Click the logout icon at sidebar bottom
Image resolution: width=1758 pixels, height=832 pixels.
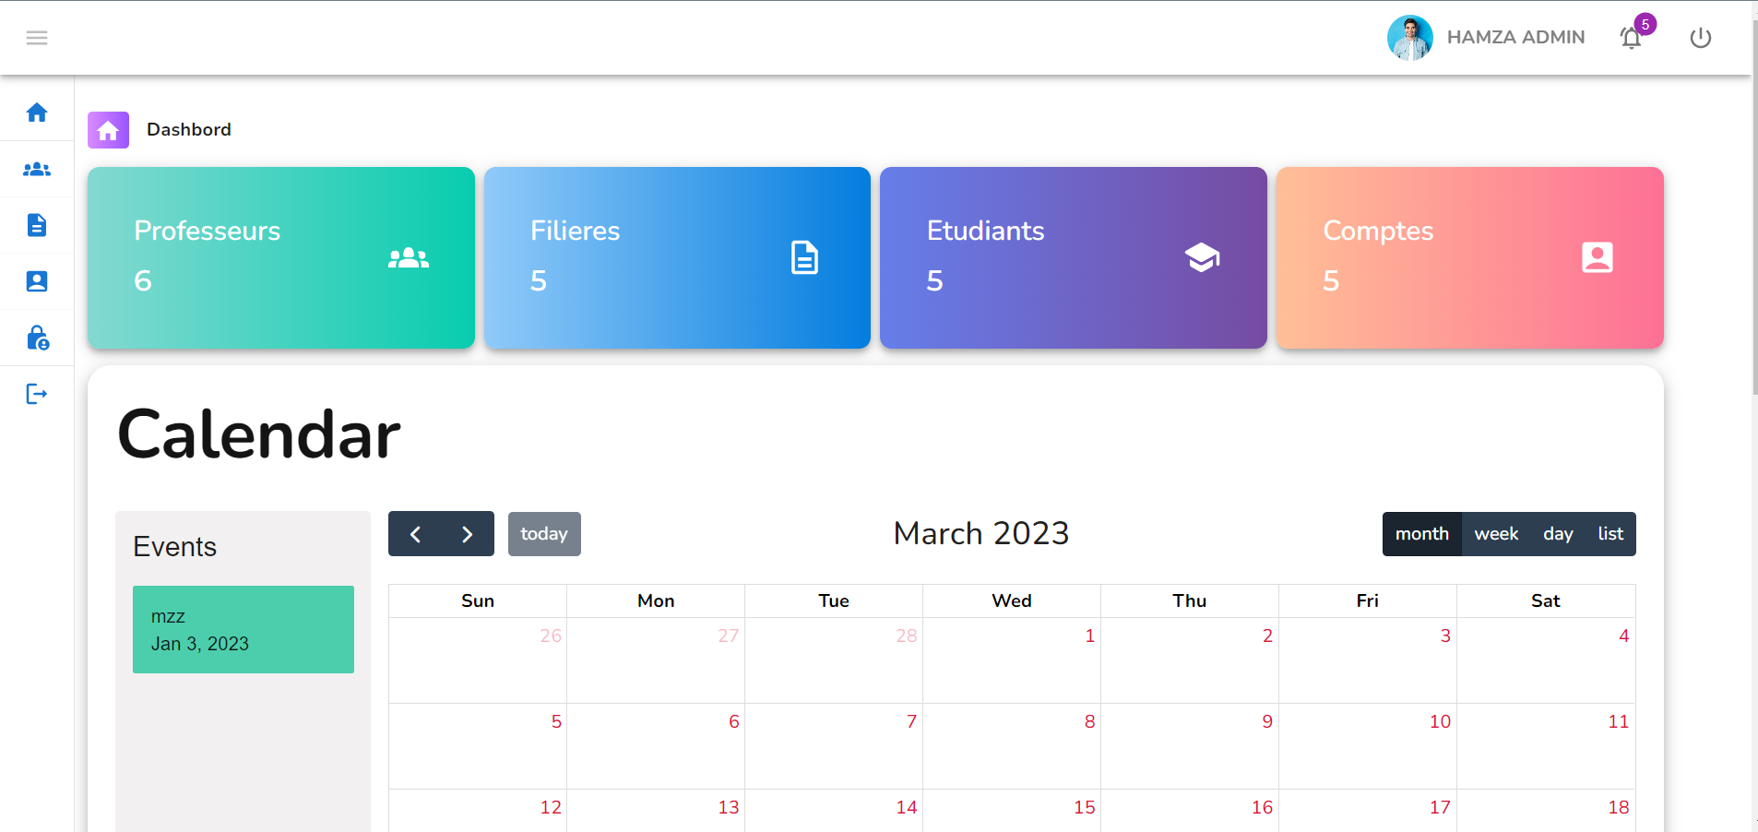click(x=37, y=394)
